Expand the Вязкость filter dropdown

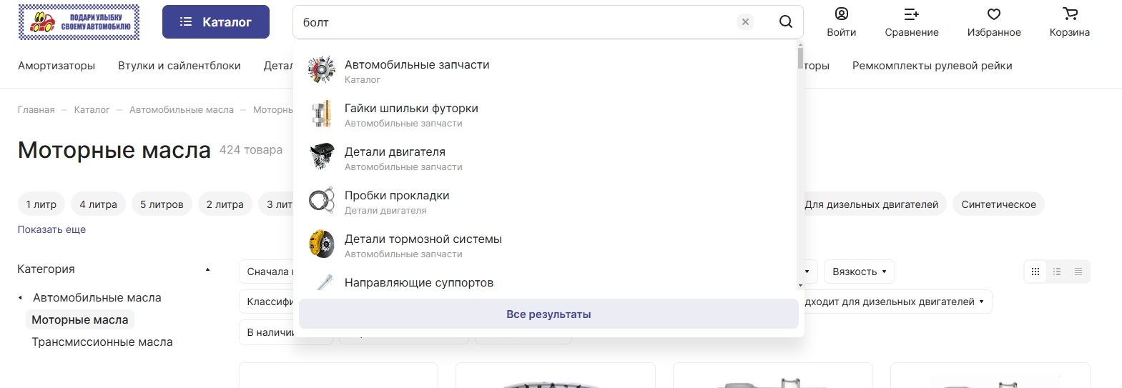859,272
